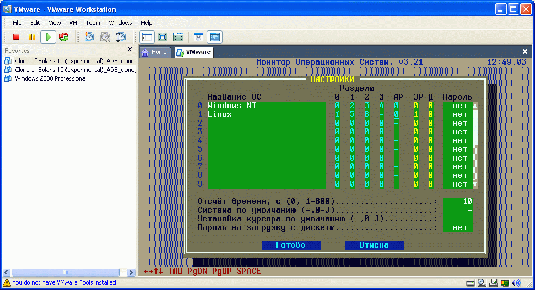This screenshot has width=535, height=290.
Task: Open the Team menu
Action: 93,23
